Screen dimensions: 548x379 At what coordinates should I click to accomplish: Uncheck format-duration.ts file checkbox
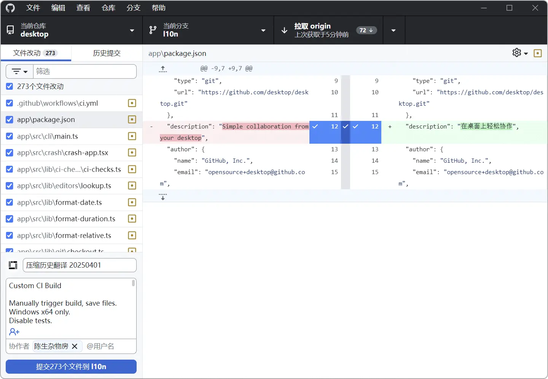[10, 219]
